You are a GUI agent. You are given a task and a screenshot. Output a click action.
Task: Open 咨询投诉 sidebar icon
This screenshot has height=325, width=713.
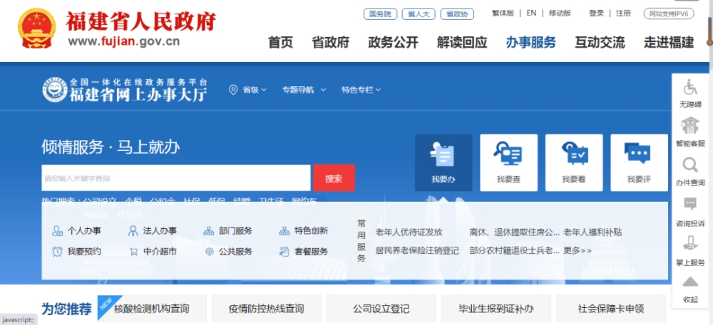(690, 207)
